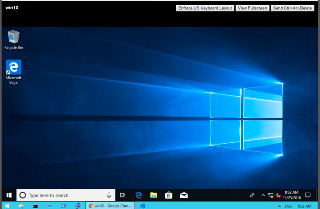Open the People icon in guest tray
Viewport: 320px width, 209px height.
click(x=252, y=195)
